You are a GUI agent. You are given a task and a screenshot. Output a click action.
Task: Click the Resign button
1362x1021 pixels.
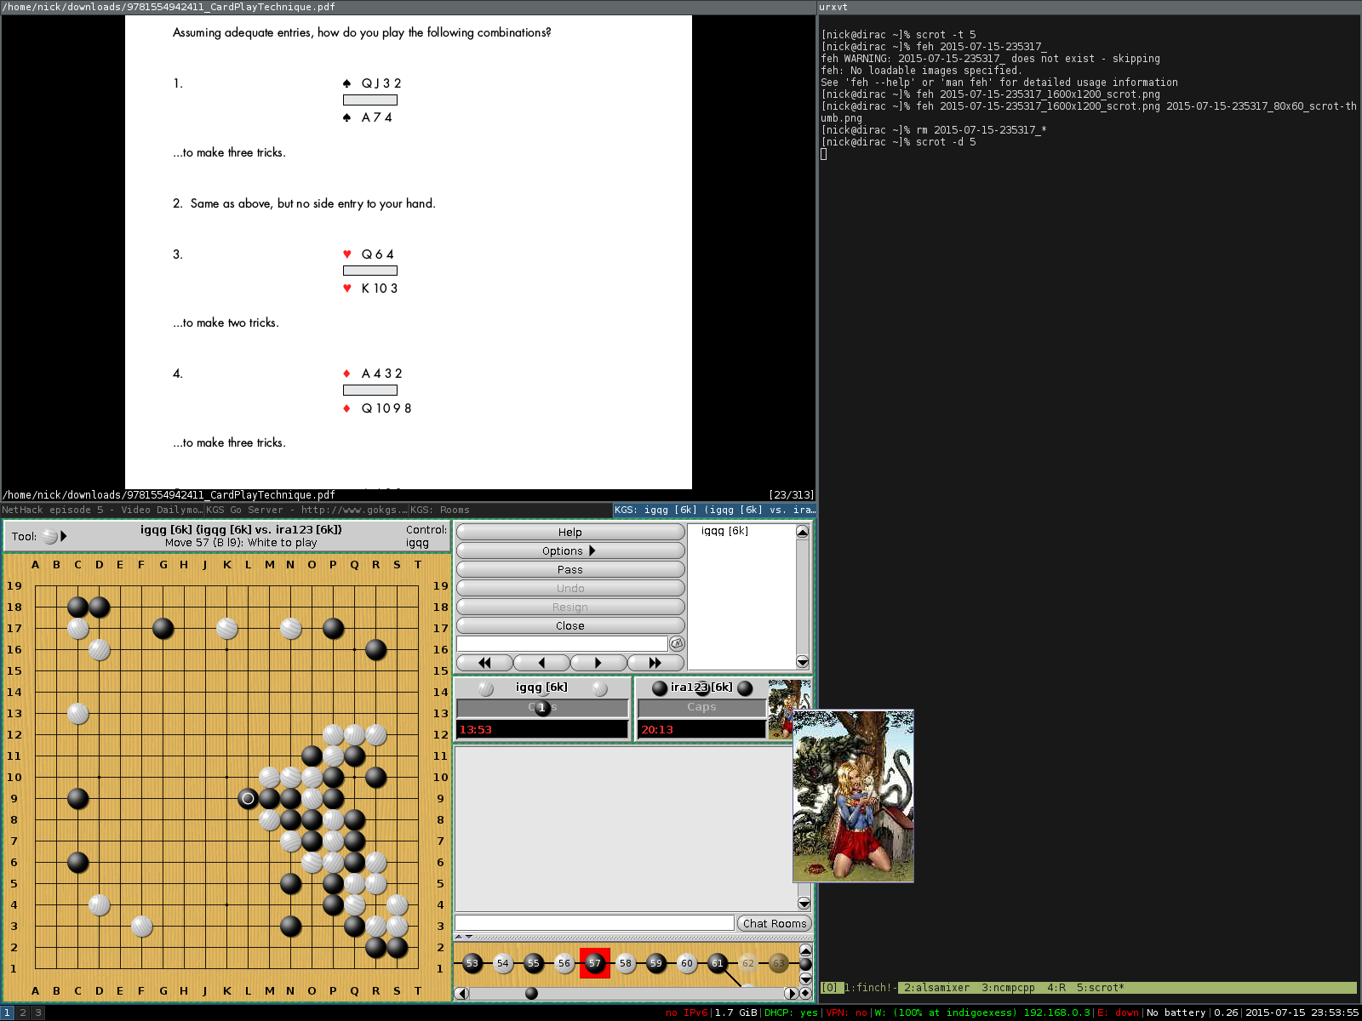coord(570,607)
